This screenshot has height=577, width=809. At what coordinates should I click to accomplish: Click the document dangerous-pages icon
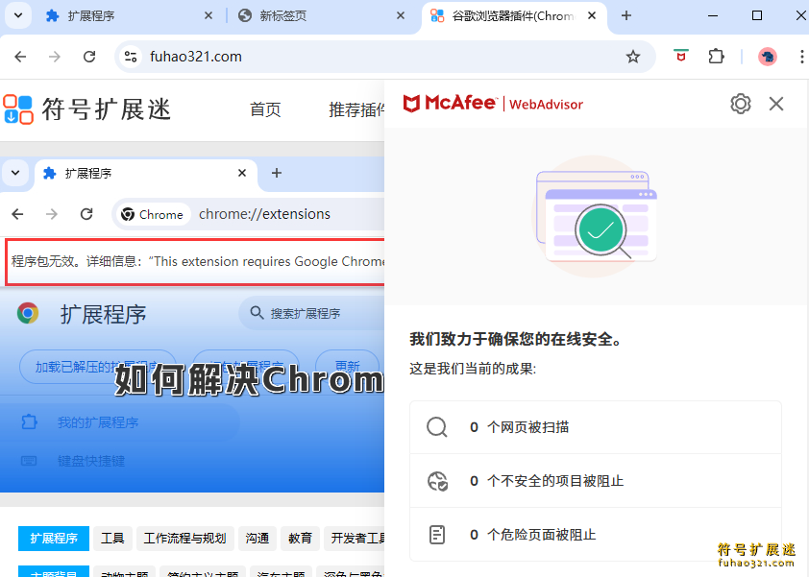click(x=437, y=534)
